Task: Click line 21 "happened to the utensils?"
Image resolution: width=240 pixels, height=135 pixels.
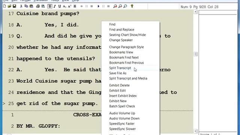Action: pyautogui.click(x=56, y=58)
